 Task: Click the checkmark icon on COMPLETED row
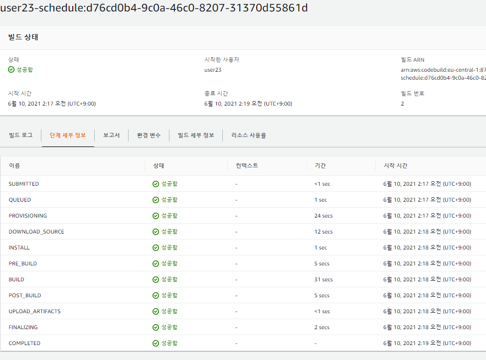click(x=157, y=343)
